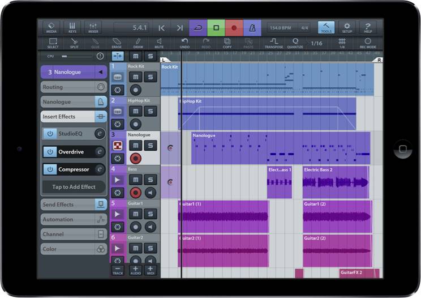Mute the Rock Kit track
Viewport: 421px width, 298px height.
coord(135,75)
